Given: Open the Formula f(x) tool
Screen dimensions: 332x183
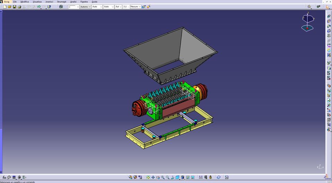Looking at the screenshot, I should click(x=4, y=177).
